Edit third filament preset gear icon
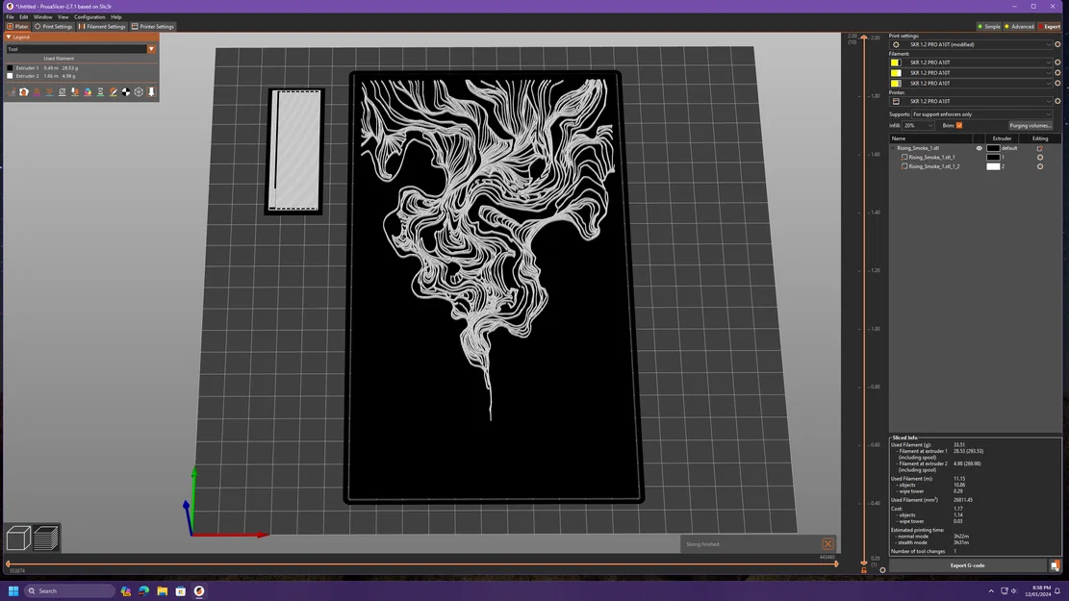Viewport: 1069px width, 601px height. (x=1057, y=83)
